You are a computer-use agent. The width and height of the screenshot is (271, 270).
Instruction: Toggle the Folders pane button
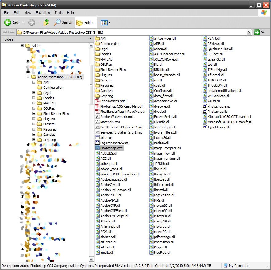click(86, 22)
